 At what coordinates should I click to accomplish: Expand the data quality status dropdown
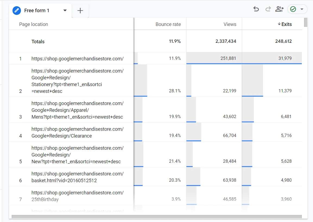tap(302, 9)
